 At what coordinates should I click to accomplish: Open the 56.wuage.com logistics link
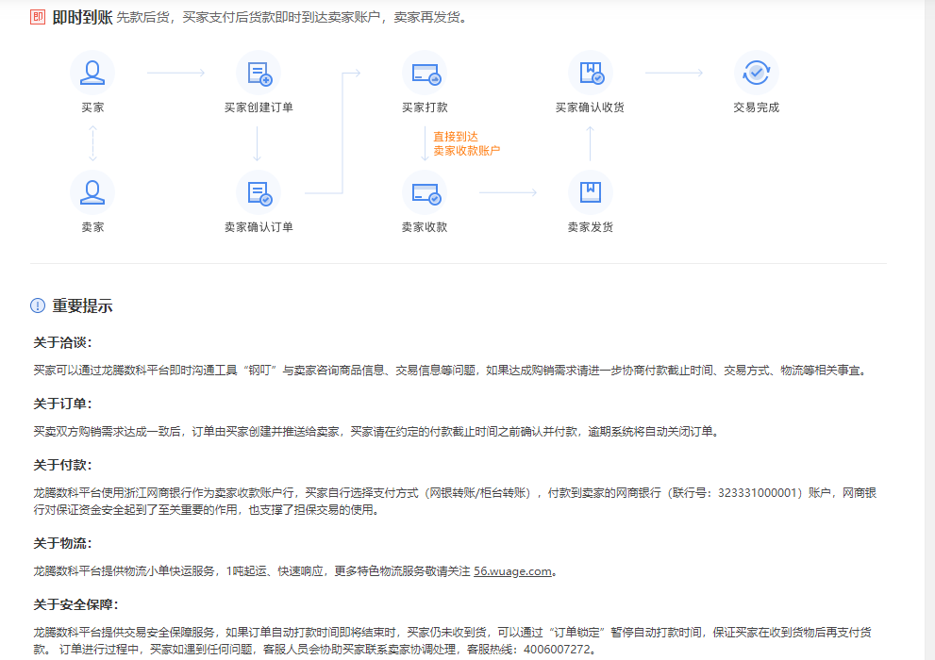pyautogui.click(x=513, y=571)
